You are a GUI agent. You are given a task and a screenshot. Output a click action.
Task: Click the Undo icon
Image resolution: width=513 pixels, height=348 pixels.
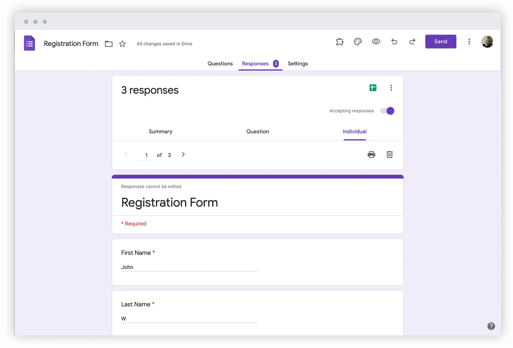[394, 42]
